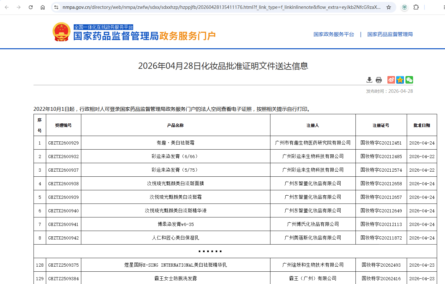The image size is (445, 284).
Task: Select certificate 国妆特字20262493
Action: pos(381,265)
